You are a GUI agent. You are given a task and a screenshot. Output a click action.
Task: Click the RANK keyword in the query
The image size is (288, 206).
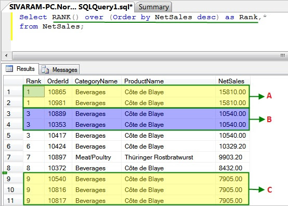click(x=61, y=17)
